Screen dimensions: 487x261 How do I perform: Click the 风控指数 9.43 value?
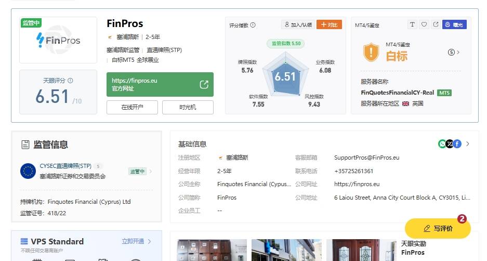[x=314, y=105]
